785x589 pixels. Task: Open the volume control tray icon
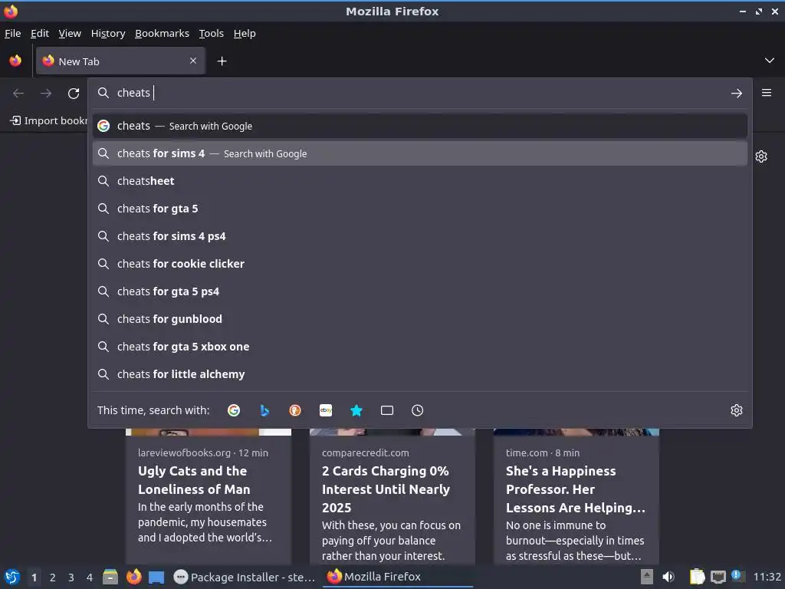click(668, 577)
